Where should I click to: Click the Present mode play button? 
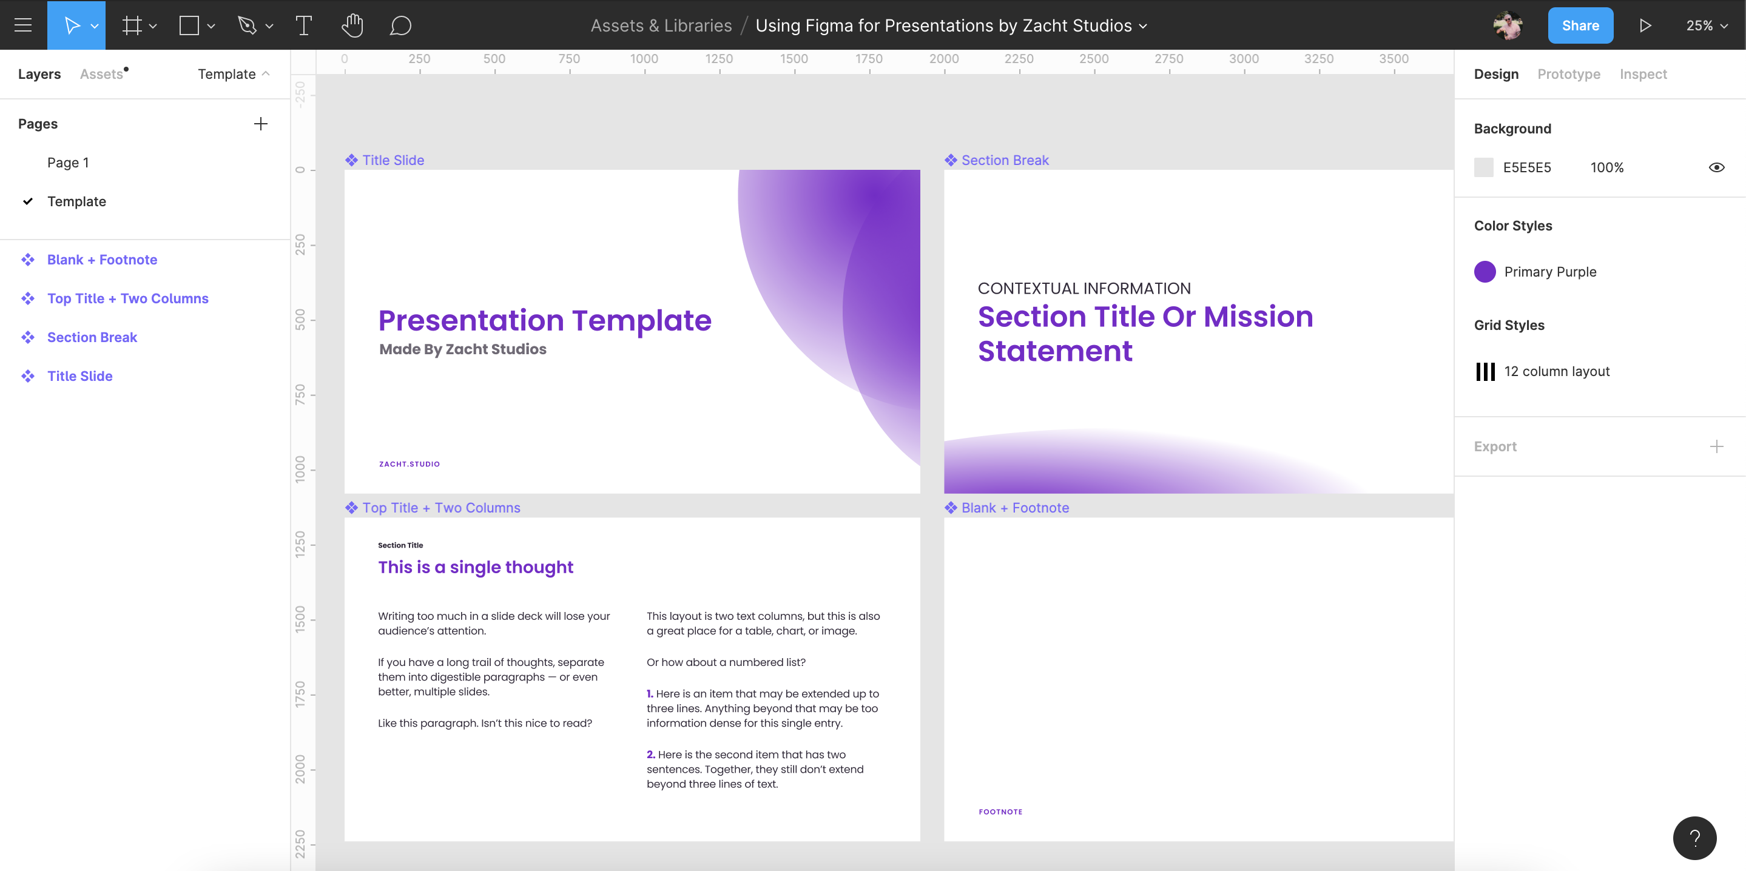[1646, 24]
